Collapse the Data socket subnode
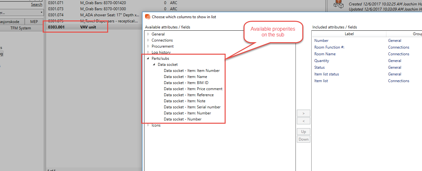The width and height of the screenshot is (422, 171). [154, 65]
